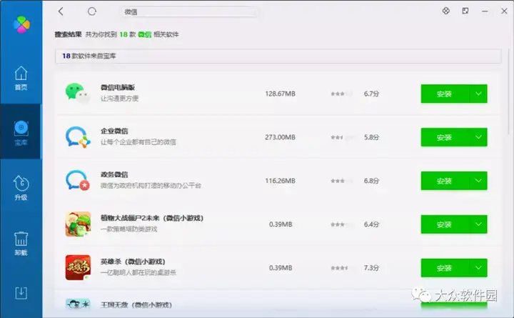Open the 首页 home section
The width and height of the screenshot is (514, 318).
(x=21, y=78)
